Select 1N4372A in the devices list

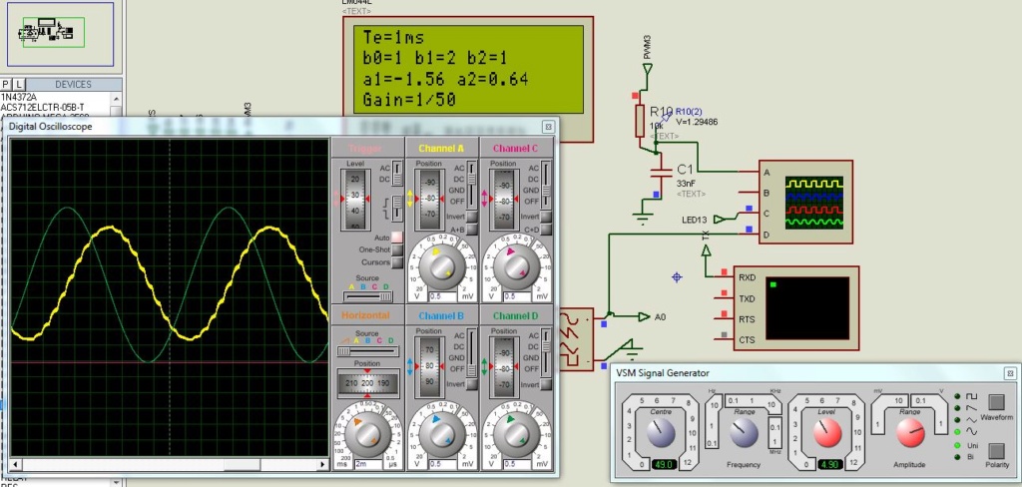coord(19,97)
